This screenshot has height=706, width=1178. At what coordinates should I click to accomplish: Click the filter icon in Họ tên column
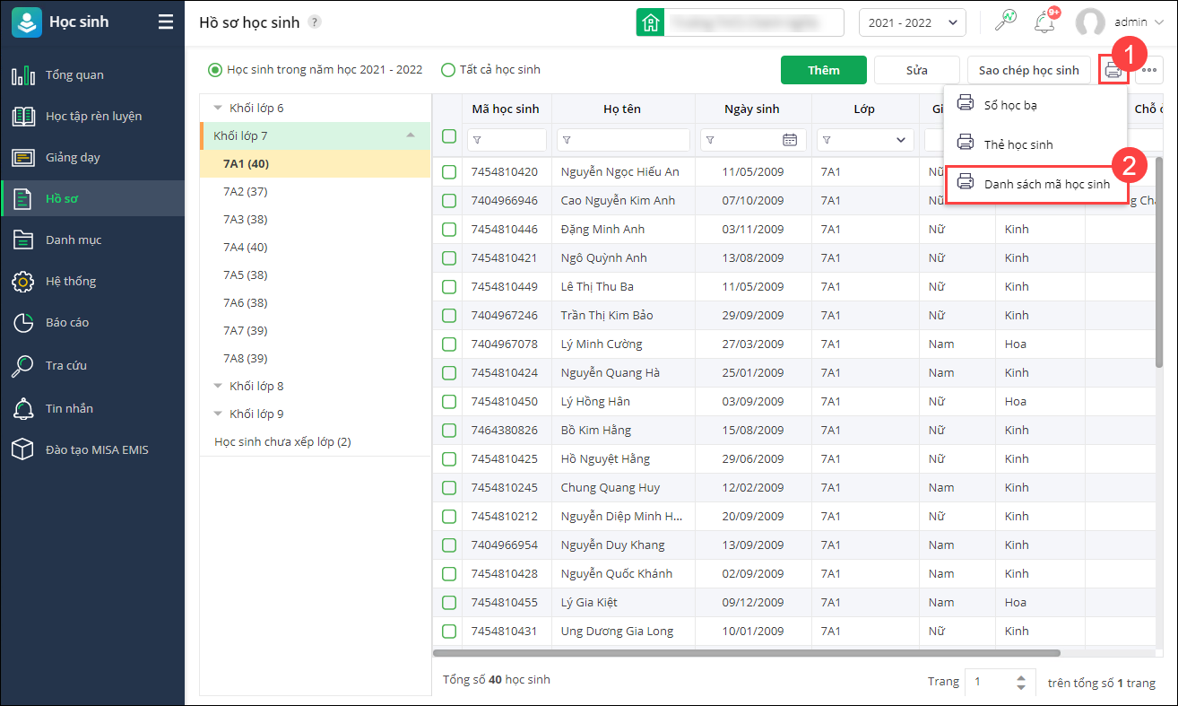pos(567,140)
